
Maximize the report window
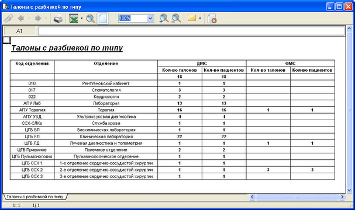tap(339, 6)
